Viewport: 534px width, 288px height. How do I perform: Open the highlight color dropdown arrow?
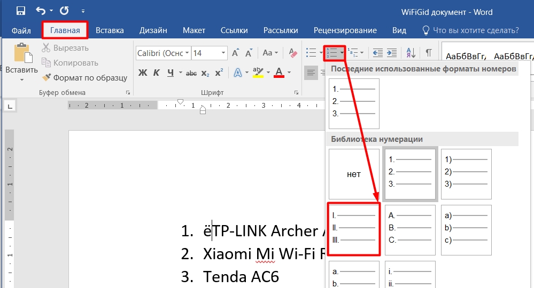(x=268, y=73)
